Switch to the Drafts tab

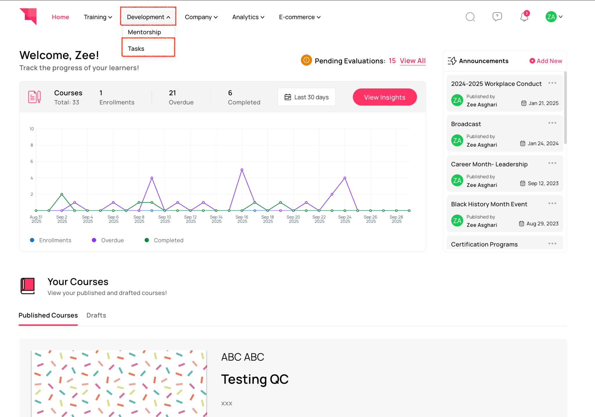click(96, 315)
